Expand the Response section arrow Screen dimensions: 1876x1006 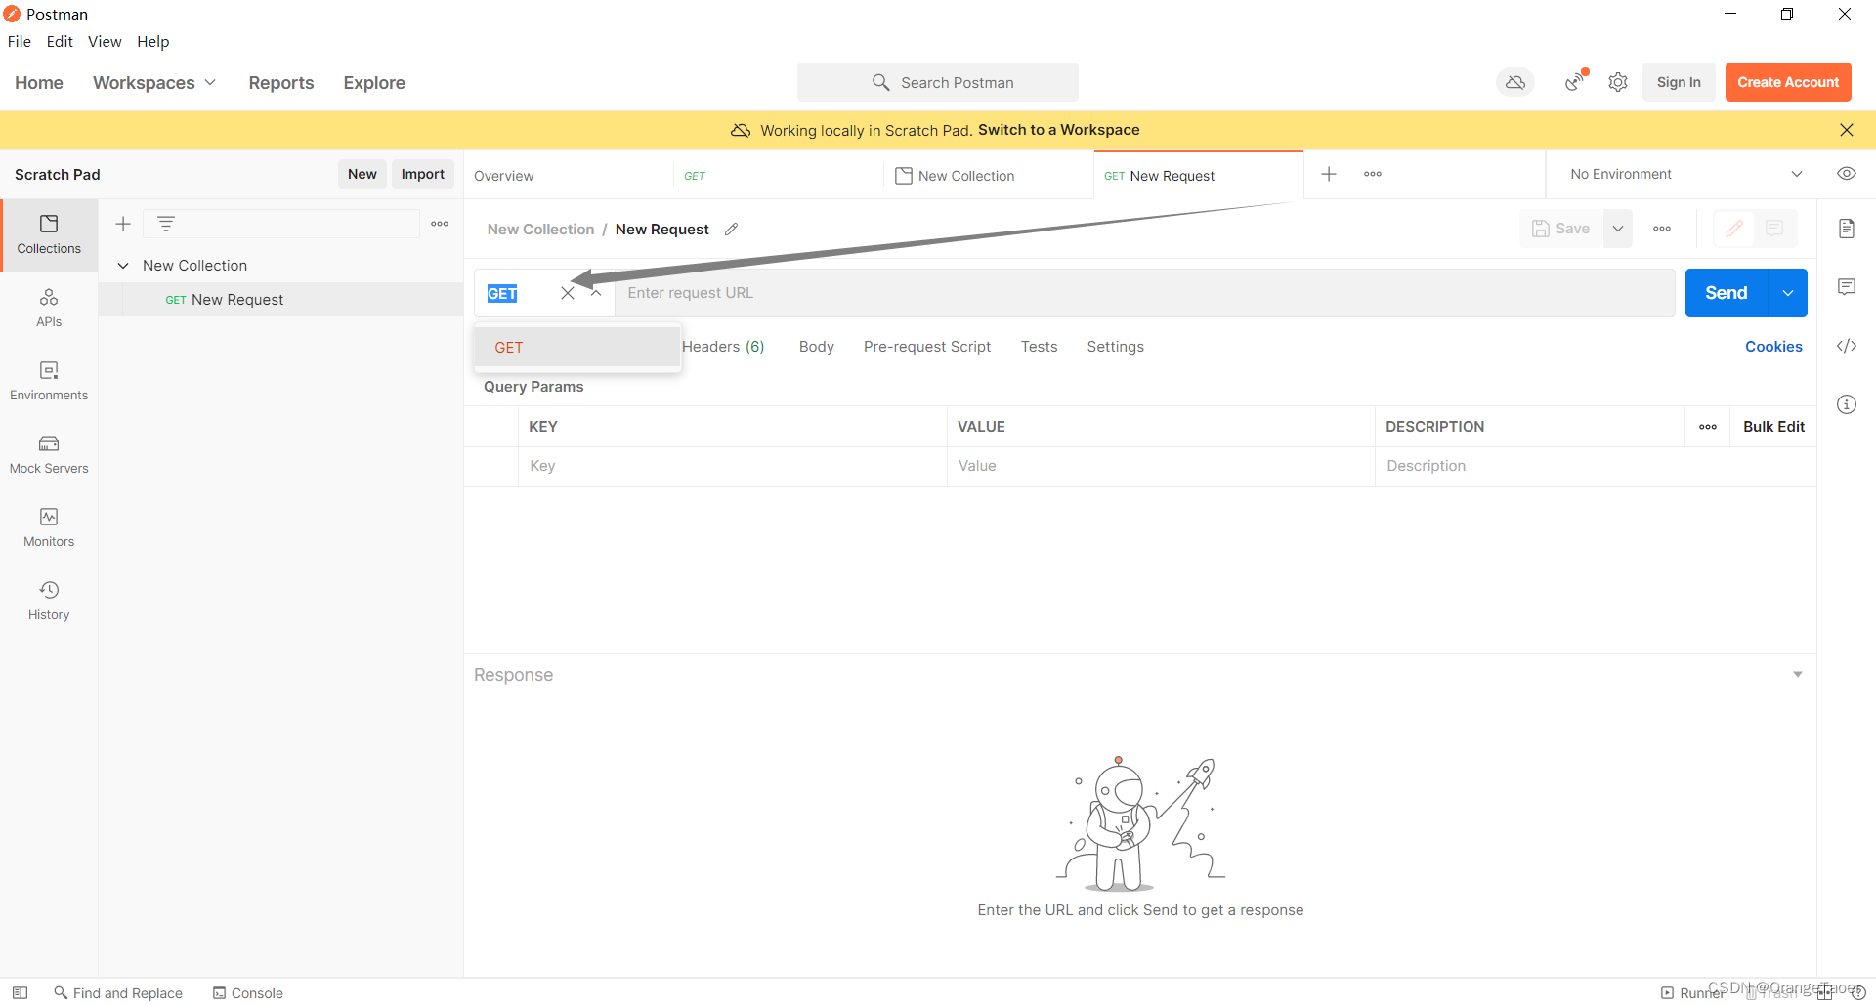1798,675
